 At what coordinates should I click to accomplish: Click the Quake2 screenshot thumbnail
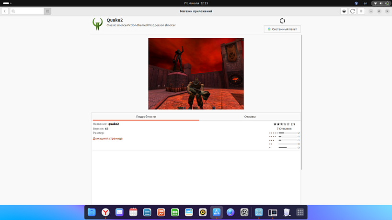click(196, 74)
